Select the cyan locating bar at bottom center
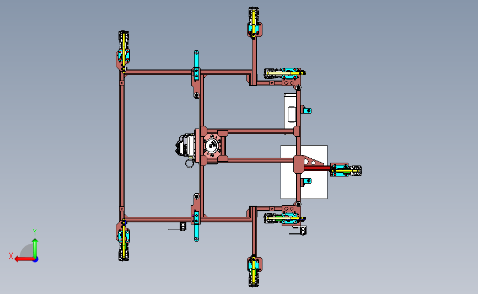 click(196, 226)
